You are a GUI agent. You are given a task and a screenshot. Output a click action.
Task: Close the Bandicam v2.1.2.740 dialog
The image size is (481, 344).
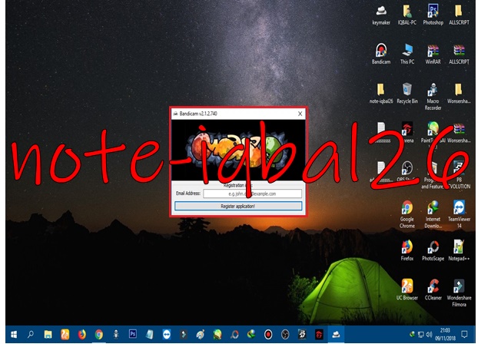pyautogui.click(x=300, y=114)
